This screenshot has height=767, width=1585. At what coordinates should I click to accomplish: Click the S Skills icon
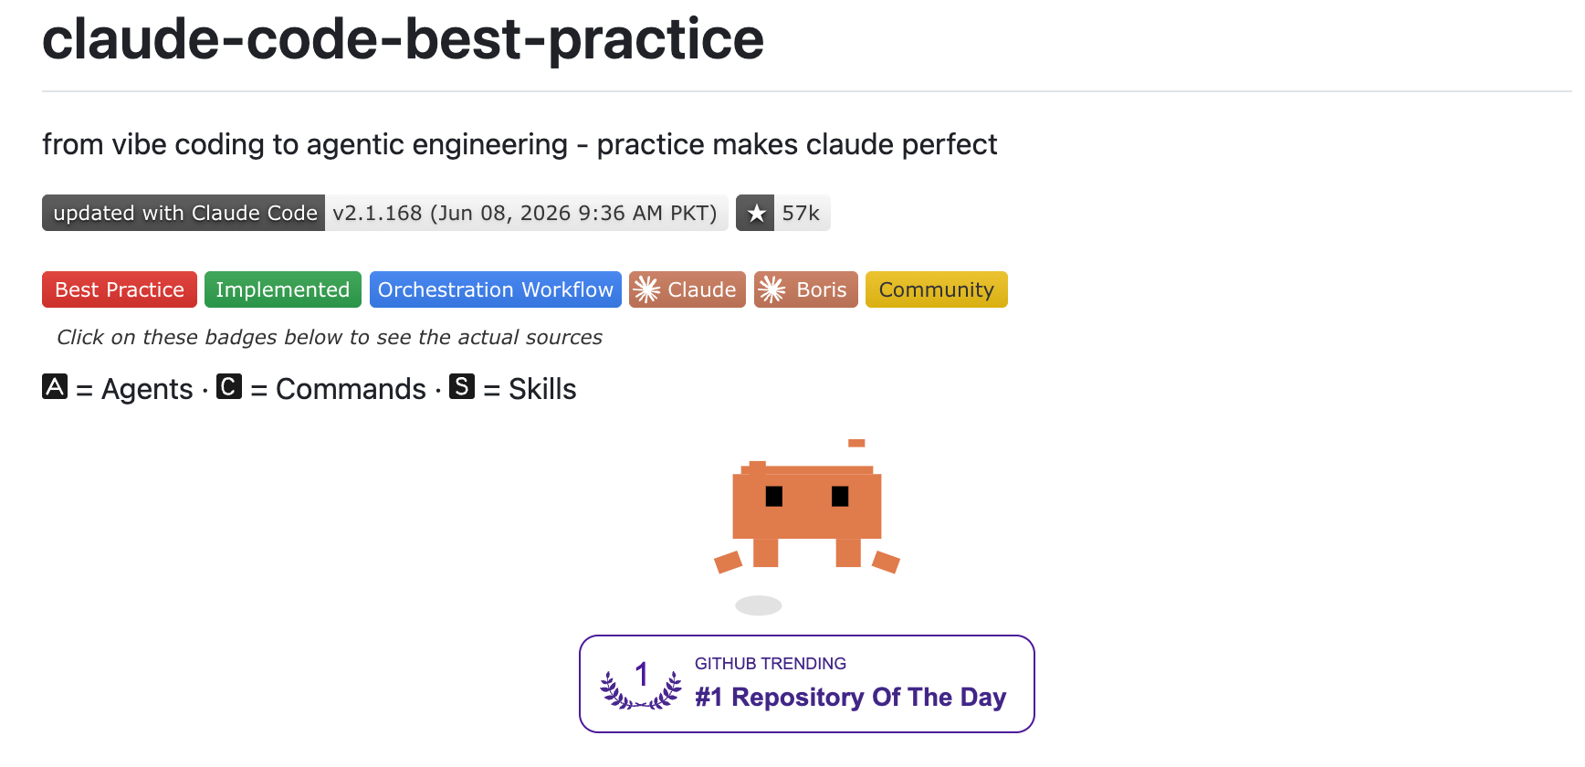[x=462, y=386]
